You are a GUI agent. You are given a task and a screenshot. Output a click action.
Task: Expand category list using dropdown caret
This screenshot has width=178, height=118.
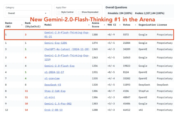coord(46,13)
